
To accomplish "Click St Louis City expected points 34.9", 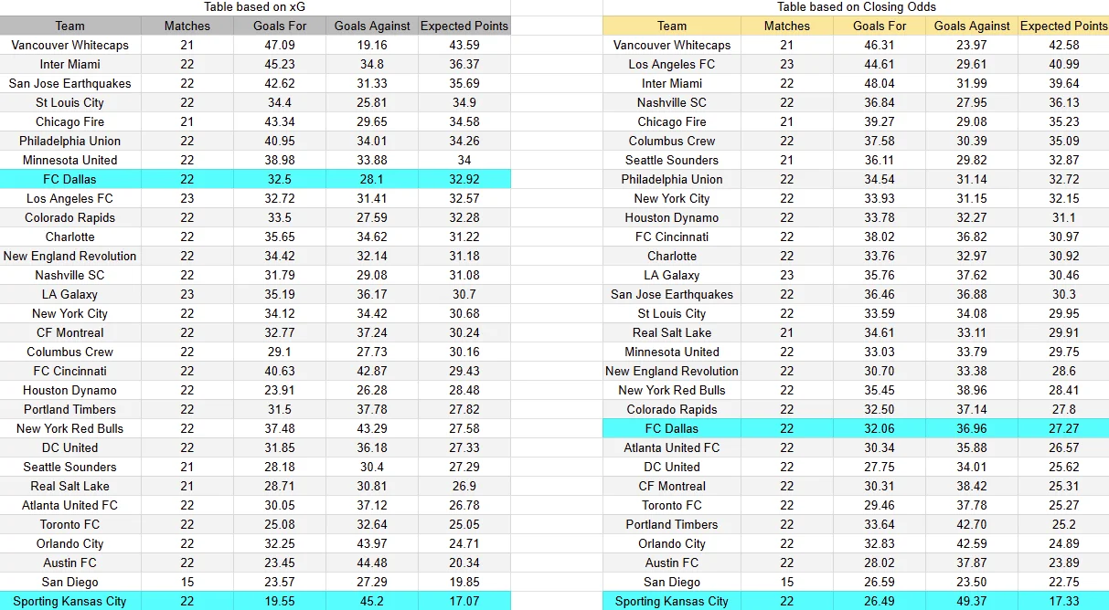I will (x=464, y=102).
